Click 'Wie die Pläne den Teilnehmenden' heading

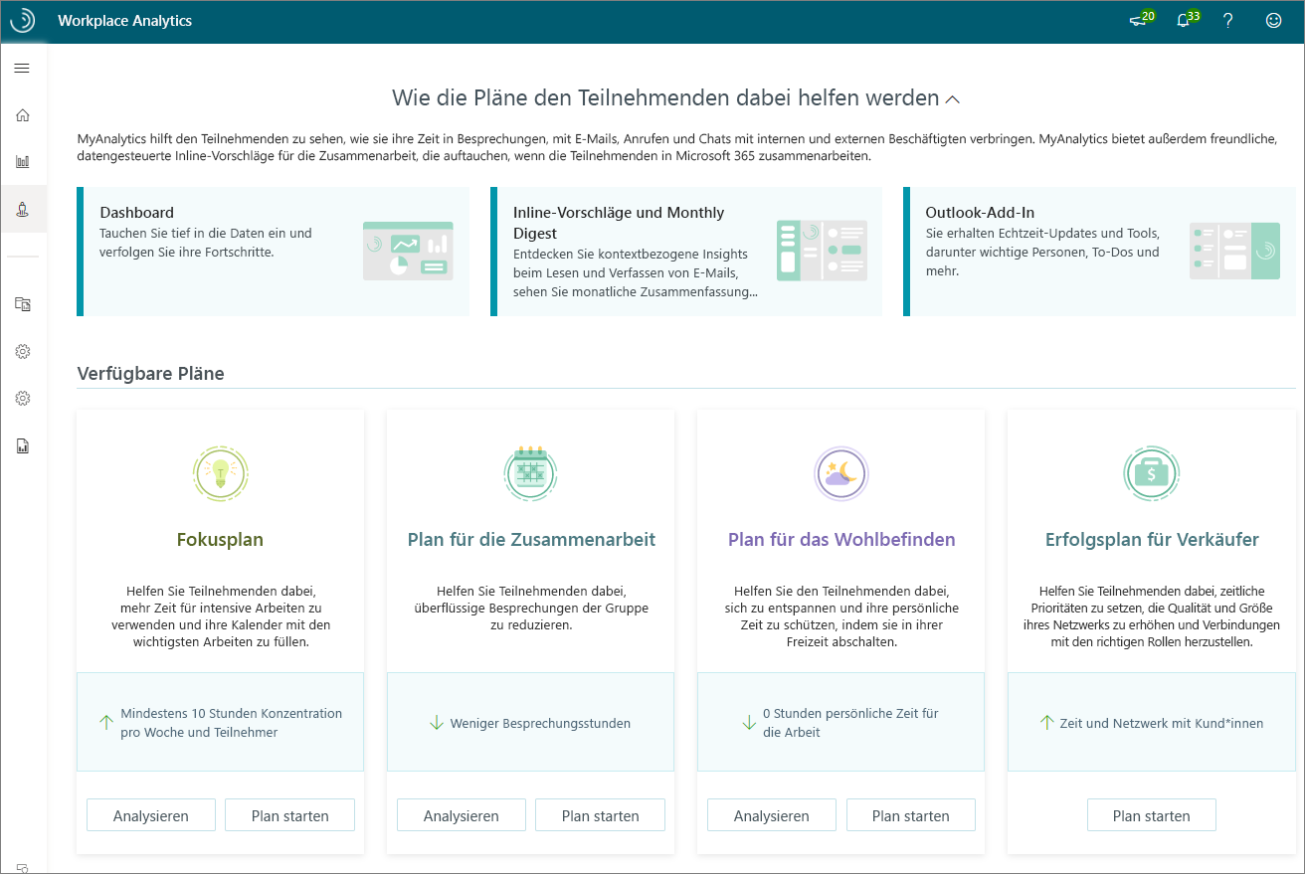(x=665, y=98)
